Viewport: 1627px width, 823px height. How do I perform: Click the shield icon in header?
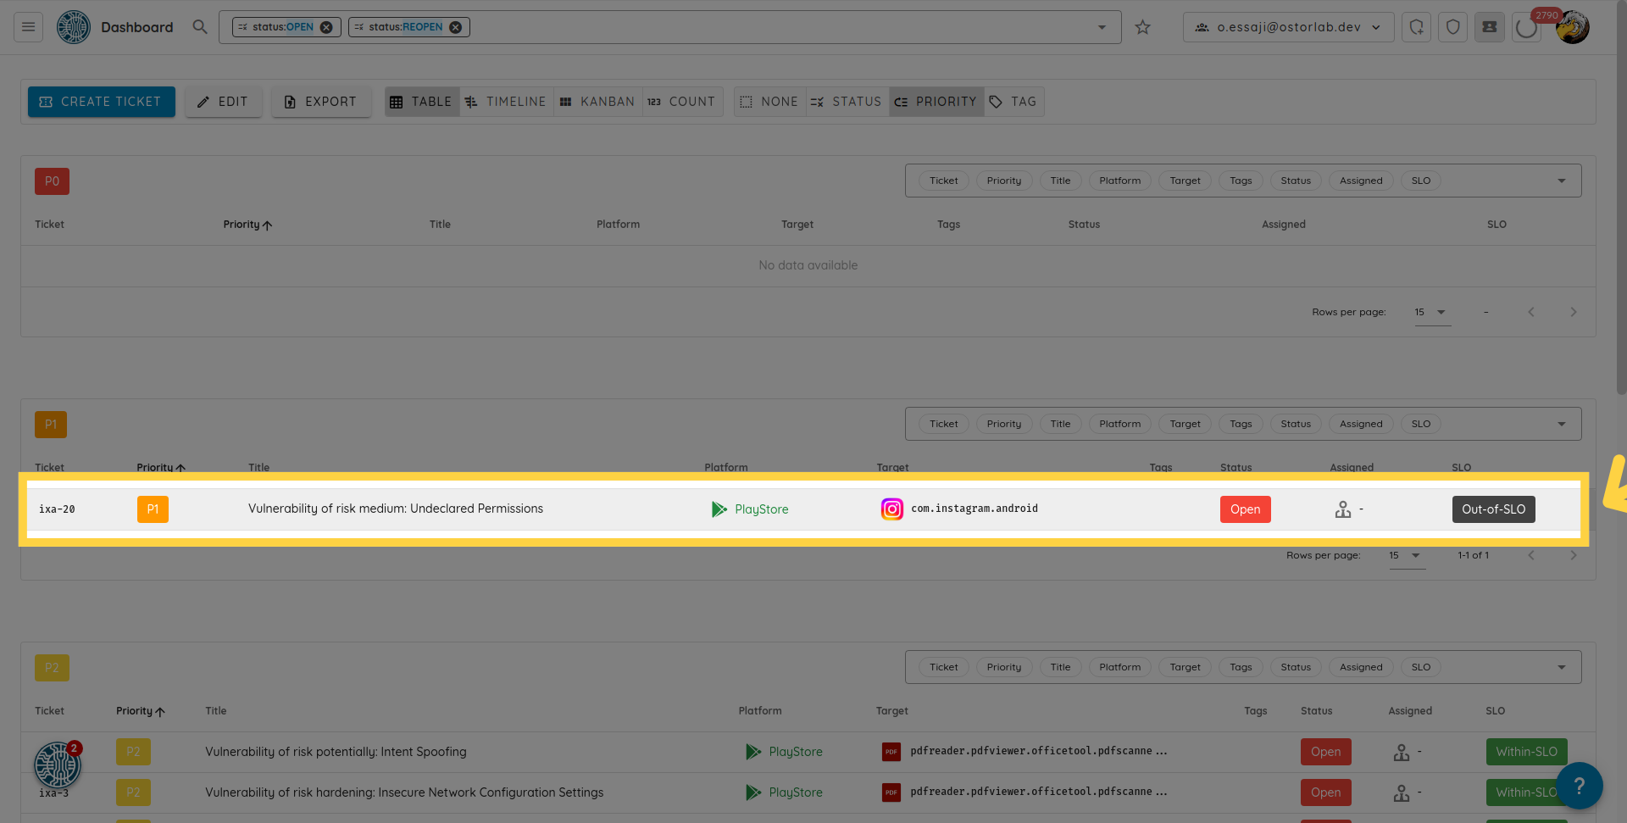(1453, 27)
